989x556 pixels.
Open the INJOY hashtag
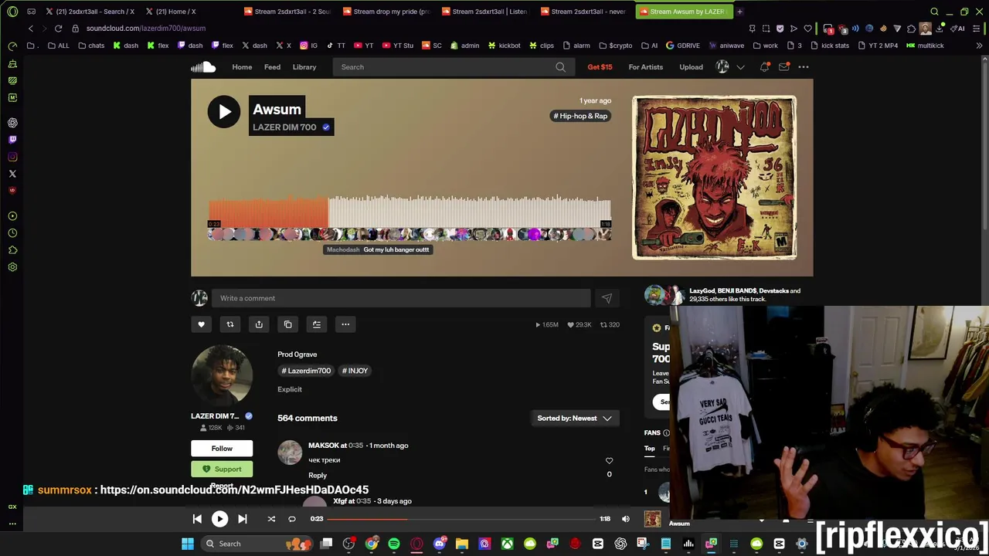355,371
